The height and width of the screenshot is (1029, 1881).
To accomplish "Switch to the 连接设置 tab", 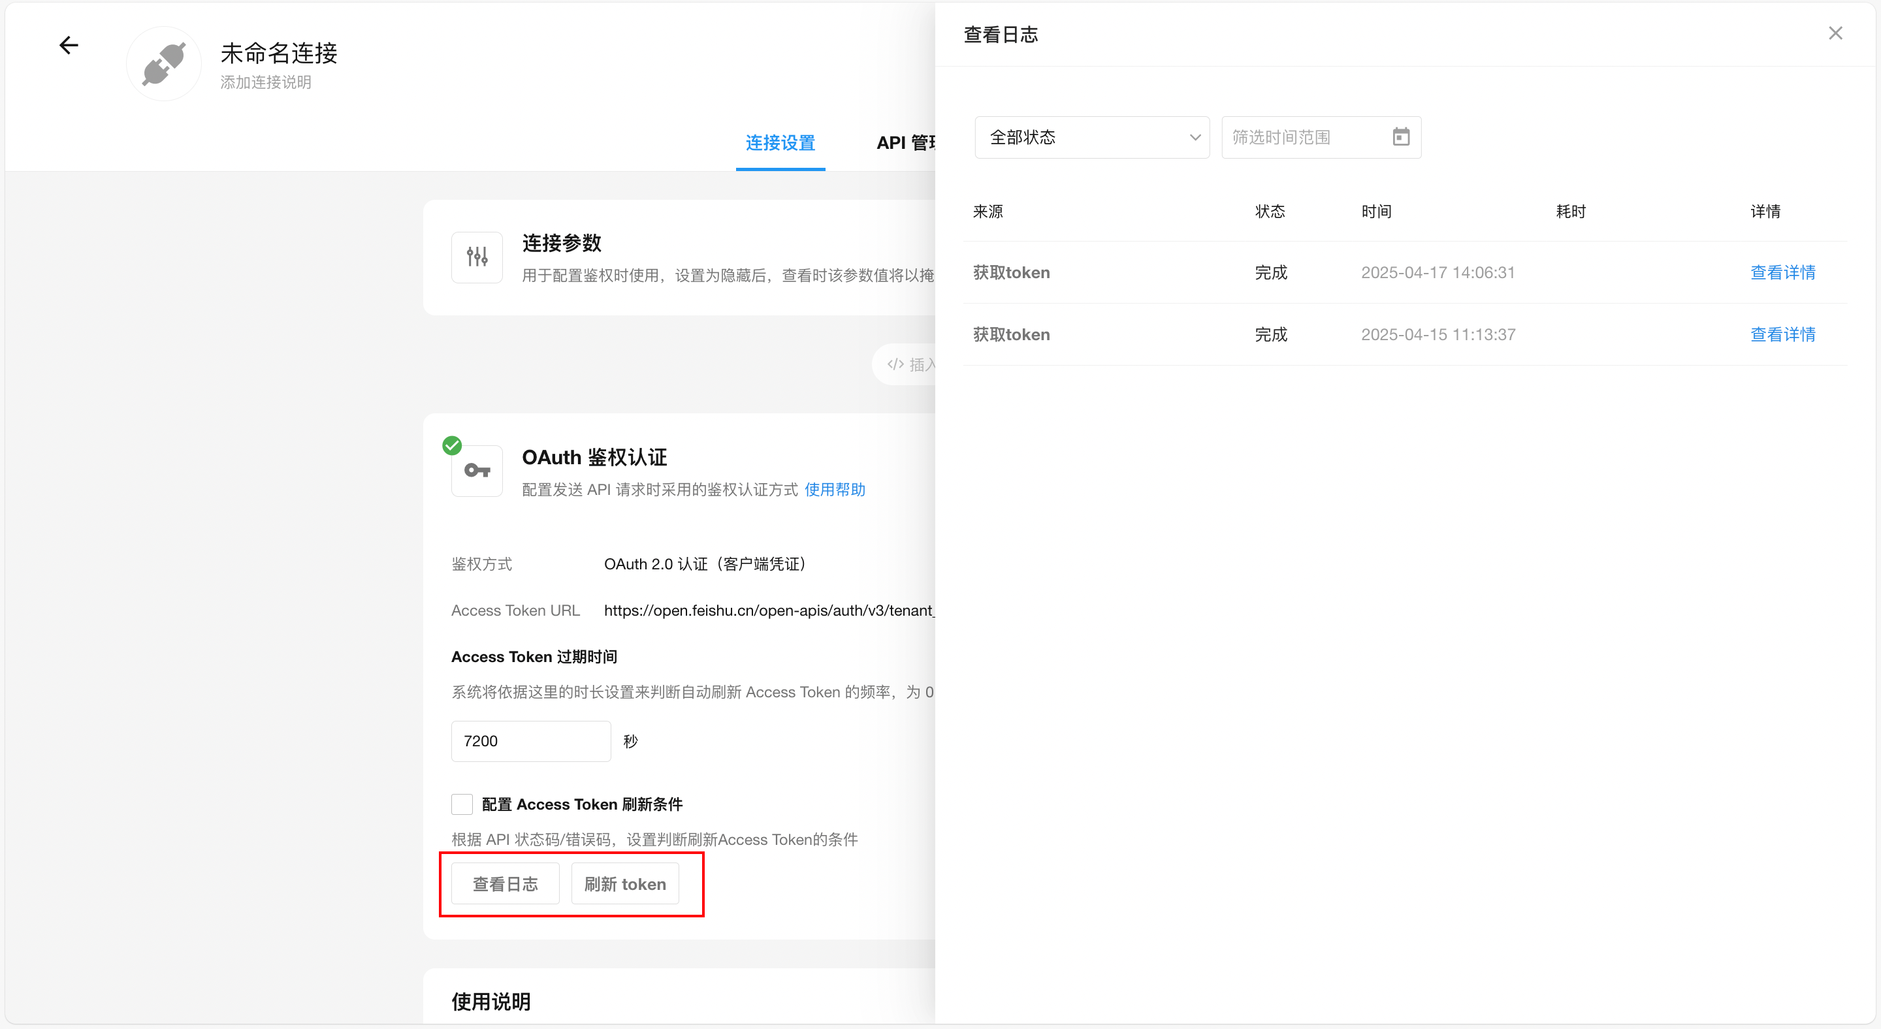I will tap(780, 143).
